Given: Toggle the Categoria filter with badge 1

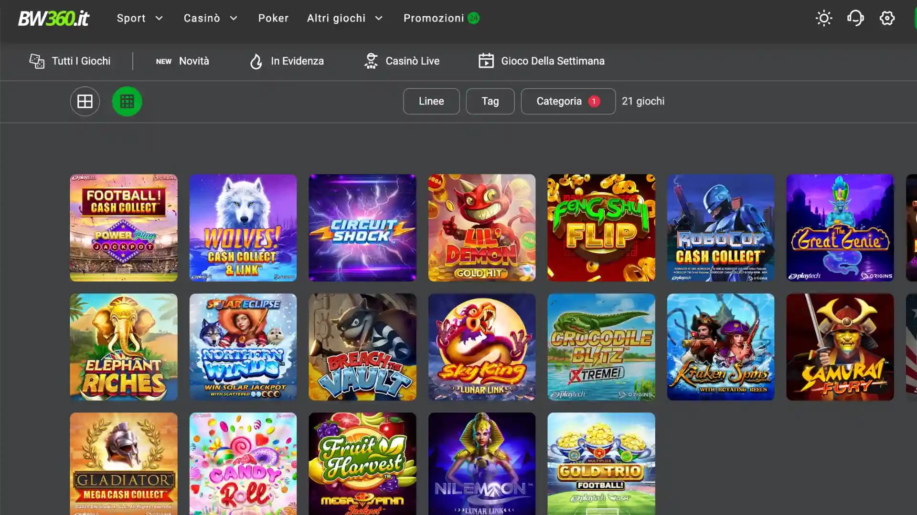Looking at the screenshot, I should (568, 101).
